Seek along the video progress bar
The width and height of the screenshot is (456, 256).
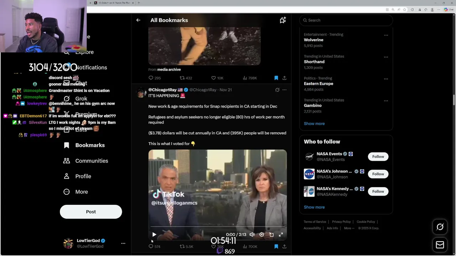click(218, 227)
